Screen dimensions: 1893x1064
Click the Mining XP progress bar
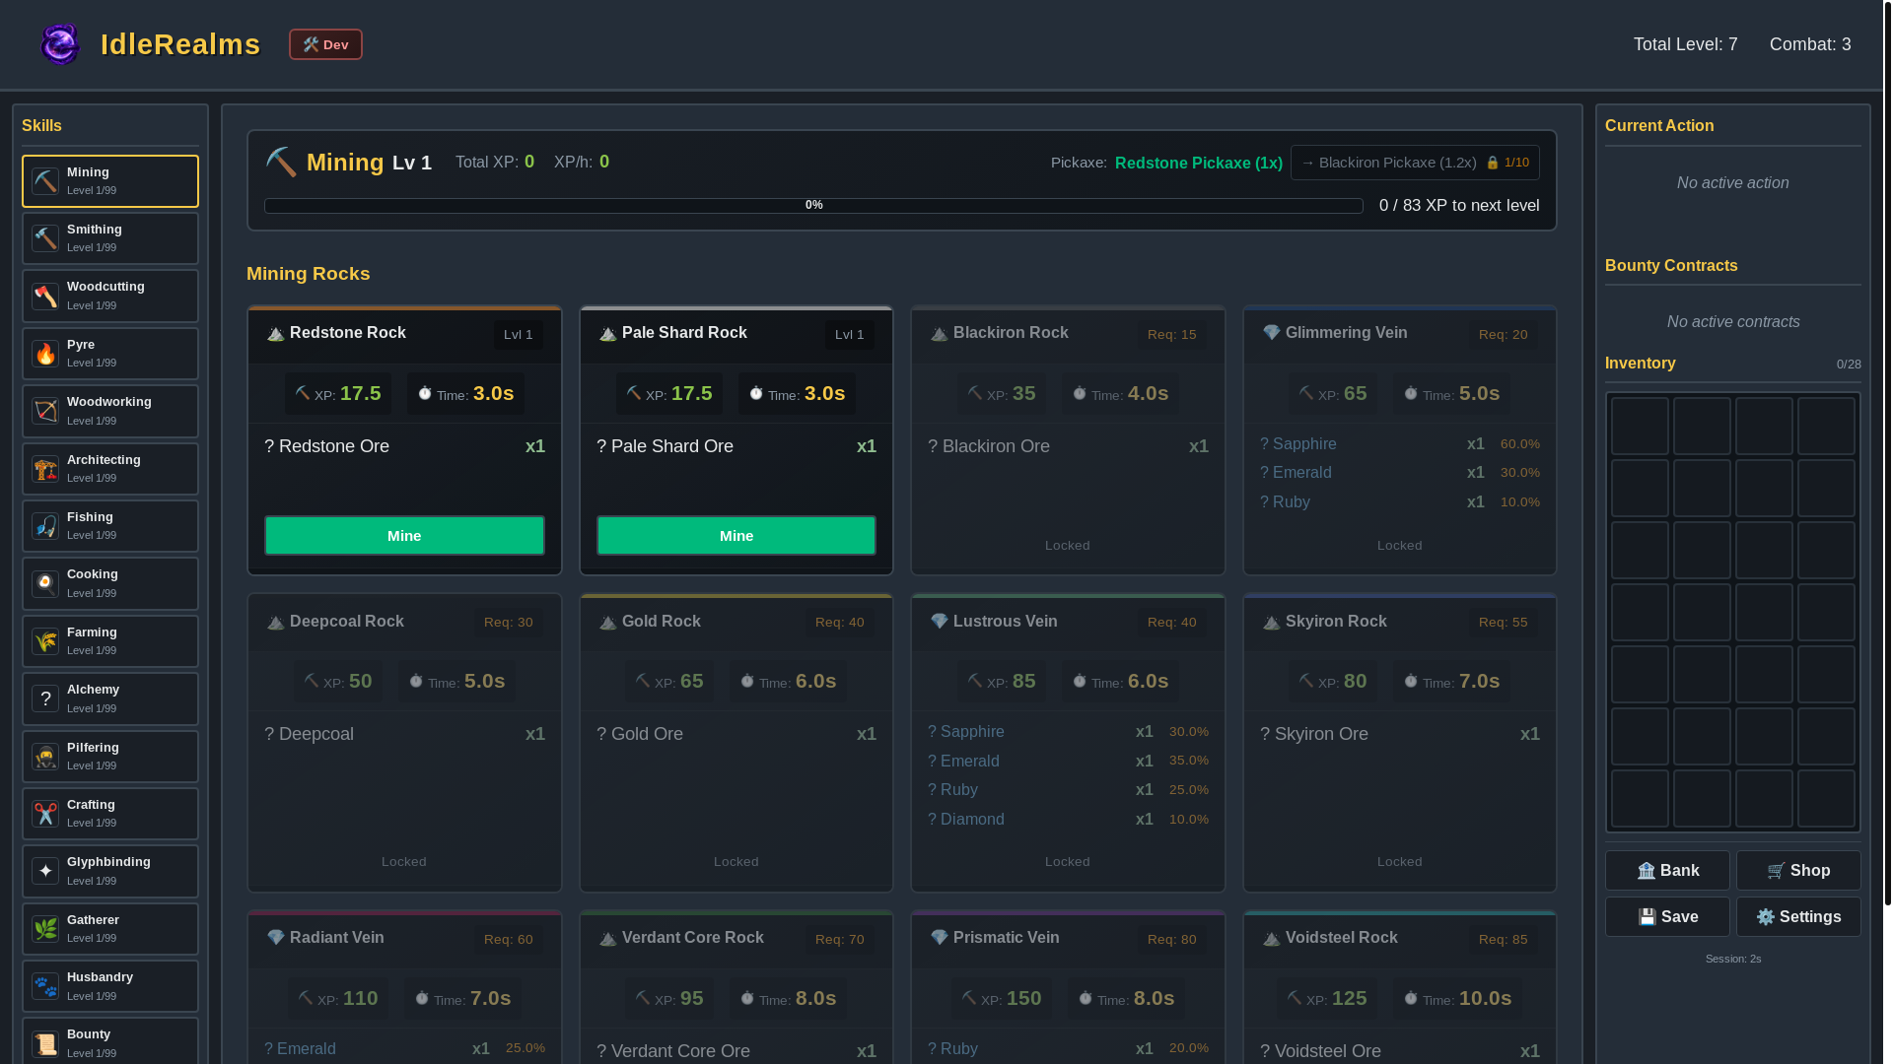tap(813, 206)
